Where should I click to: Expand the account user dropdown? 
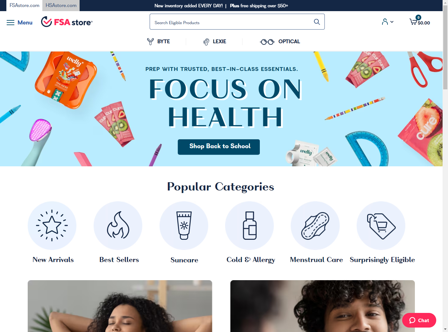(x=388, y=22)
